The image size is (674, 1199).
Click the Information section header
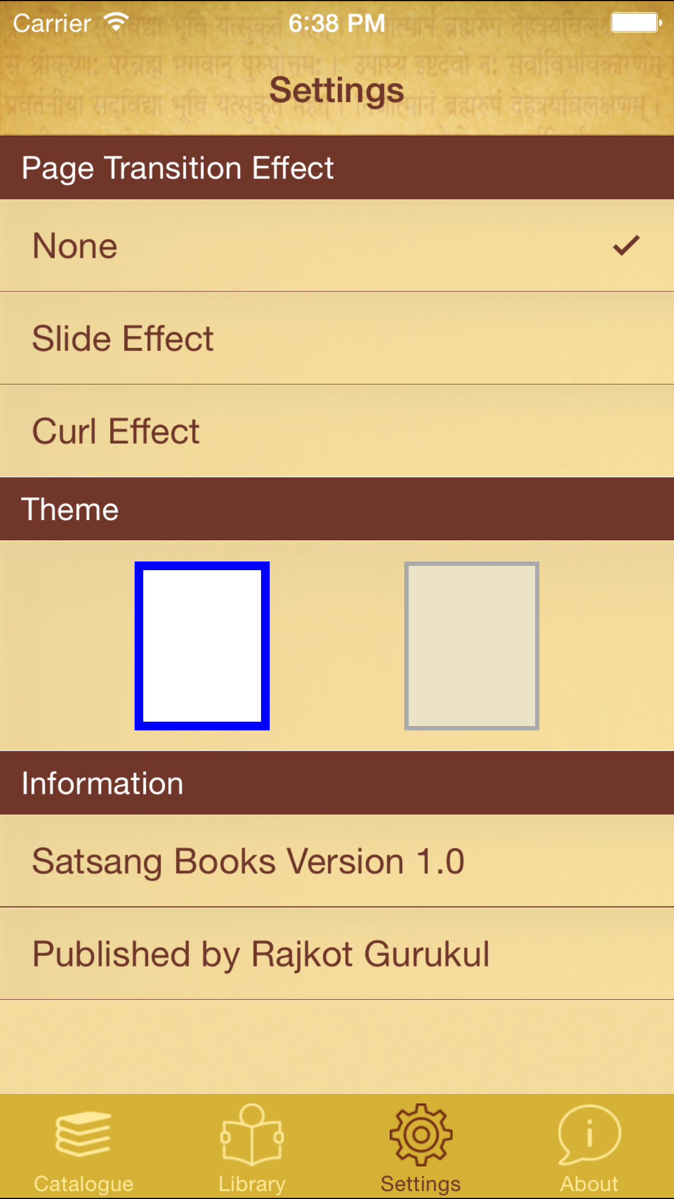click(x=337, y=783)
